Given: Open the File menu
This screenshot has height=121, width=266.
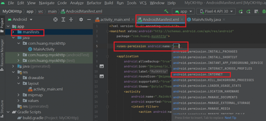Looking at the screenshot, I should (x=11, y=3).
